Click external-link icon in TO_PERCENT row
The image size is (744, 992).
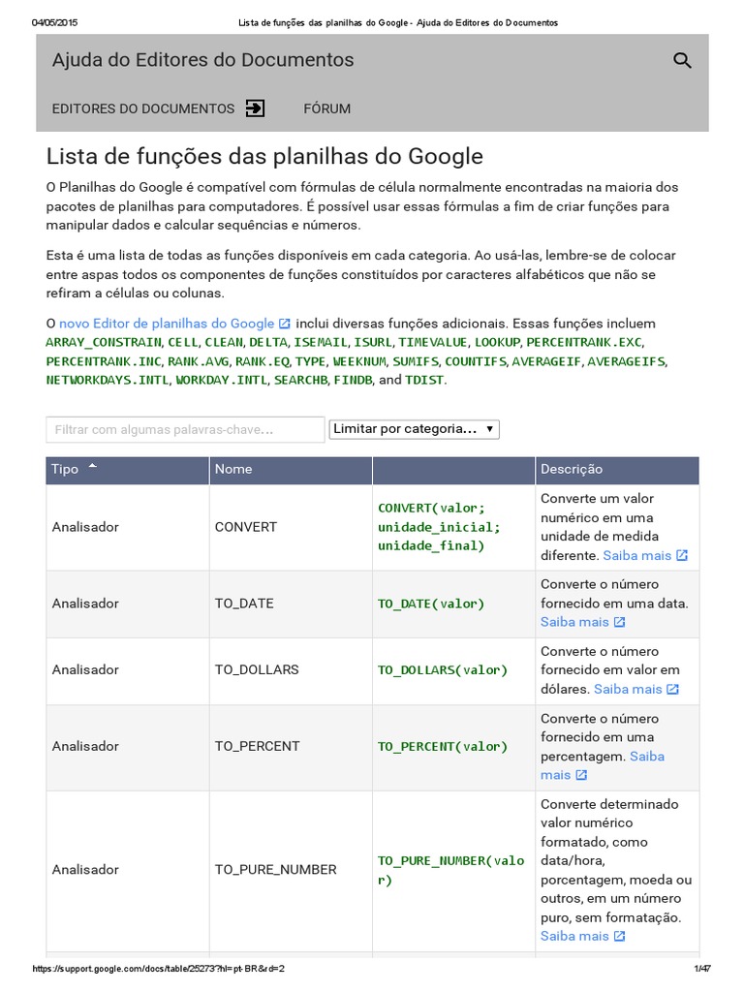pos(581,775)
